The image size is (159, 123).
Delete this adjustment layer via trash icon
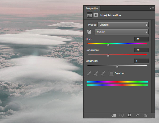coord(145,115)
